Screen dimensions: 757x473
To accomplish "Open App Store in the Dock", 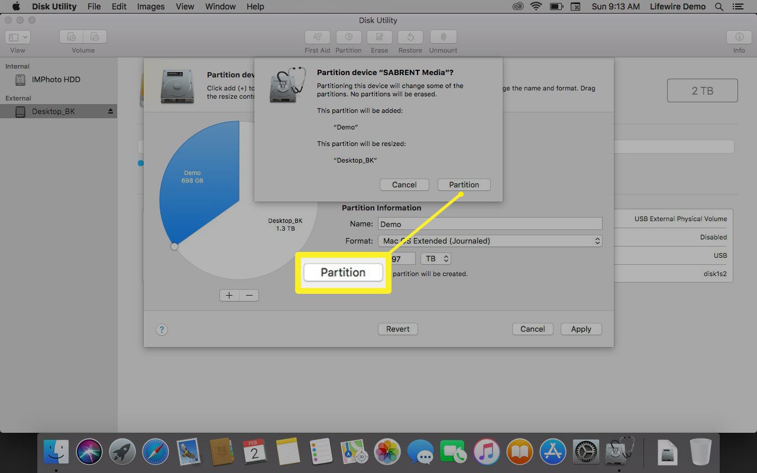I will pos(553,452).
